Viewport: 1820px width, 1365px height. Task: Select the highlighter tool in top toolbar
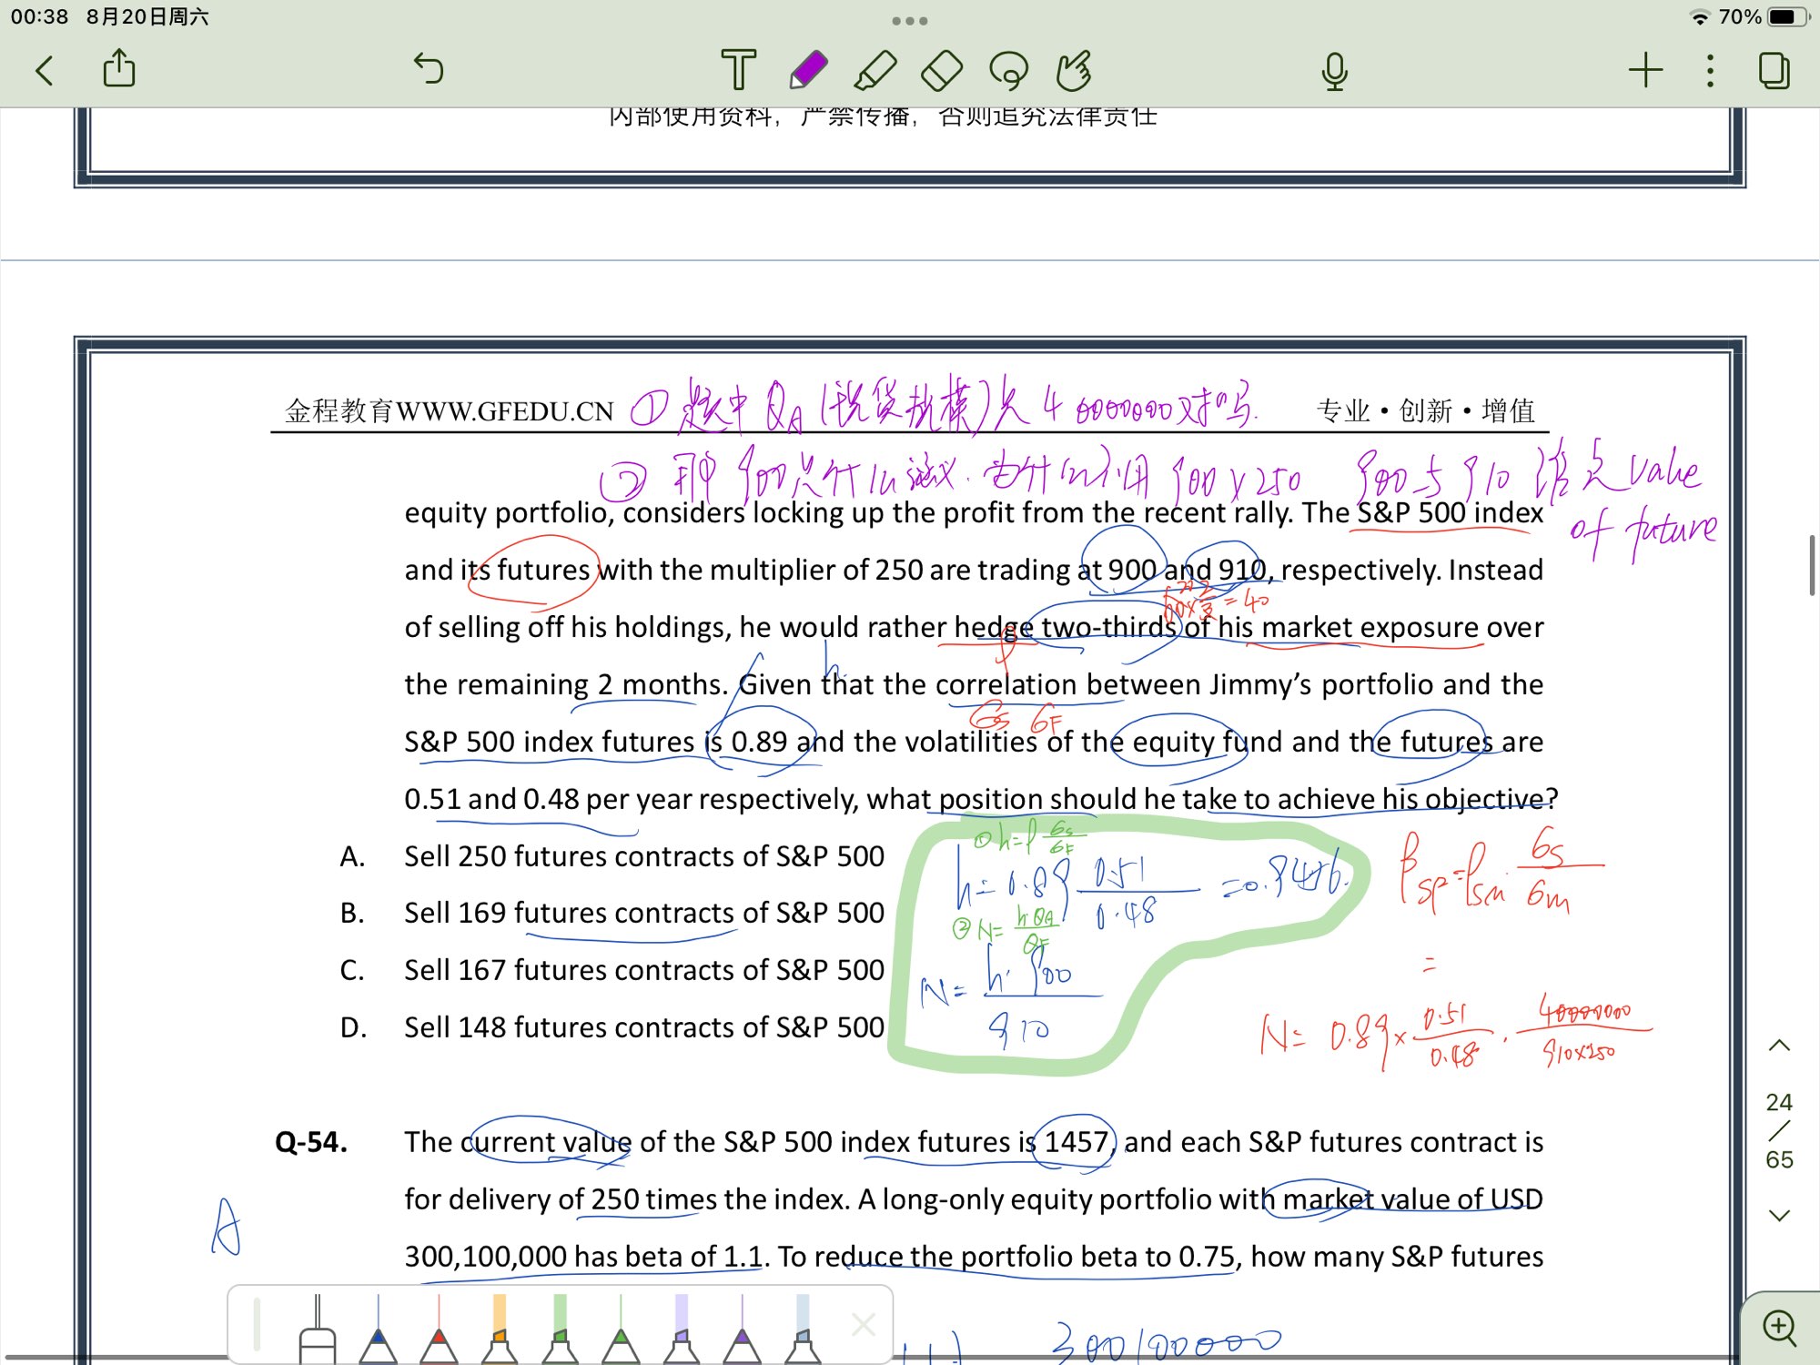click(x=875, y=70)
